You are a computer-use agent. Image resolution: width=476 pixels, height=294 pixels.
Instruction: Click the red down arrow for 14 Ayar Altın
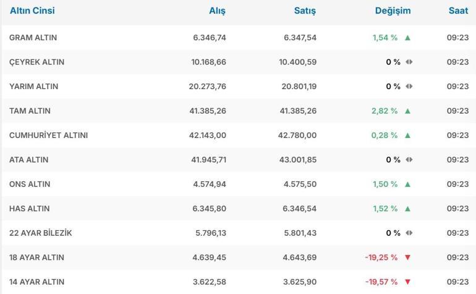[407, 282]
